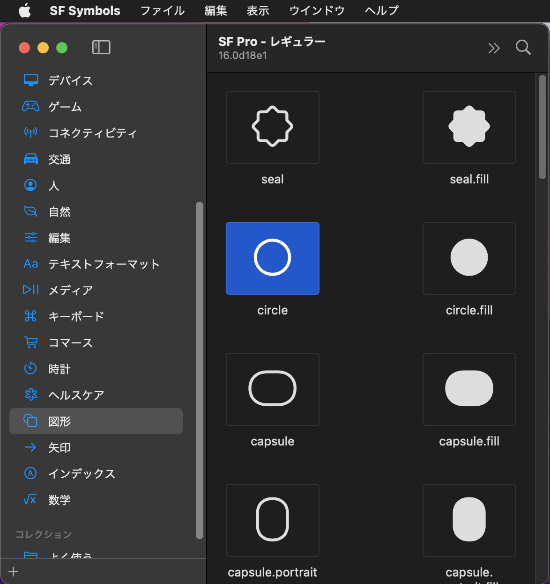Open the テキストフォーマット category

coord(96,264)
